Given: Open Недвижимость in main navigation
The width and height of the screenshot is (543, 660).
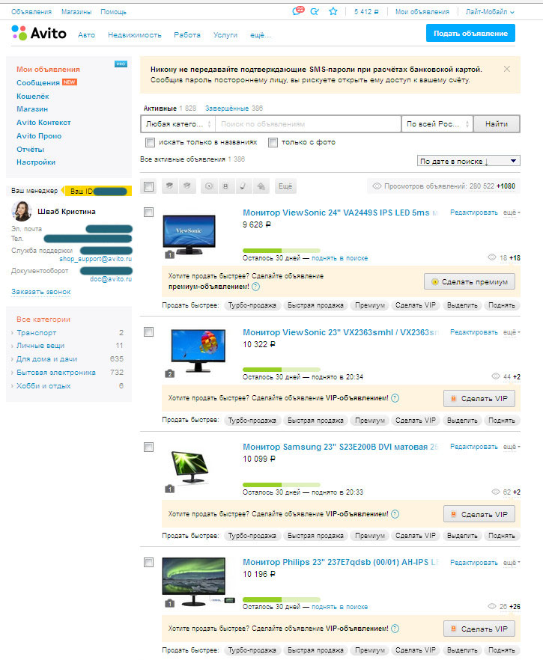Looking at the screenshot, I should point(134,35).
